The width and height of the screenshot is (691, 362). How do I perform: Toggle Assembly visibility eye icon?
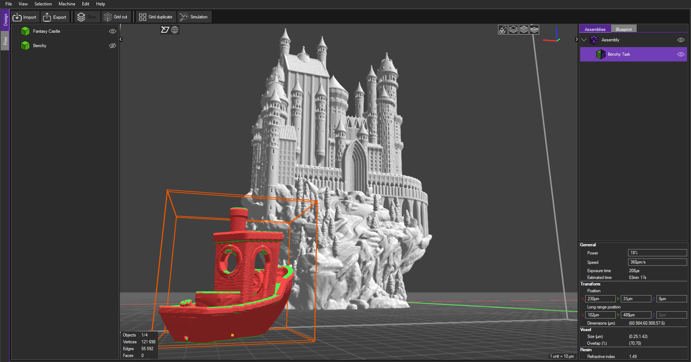(x=681, y=40)
